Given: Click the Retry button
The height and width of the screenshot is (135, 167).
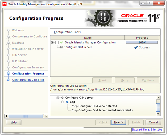Looking at the screenshot, I should 125,80.
